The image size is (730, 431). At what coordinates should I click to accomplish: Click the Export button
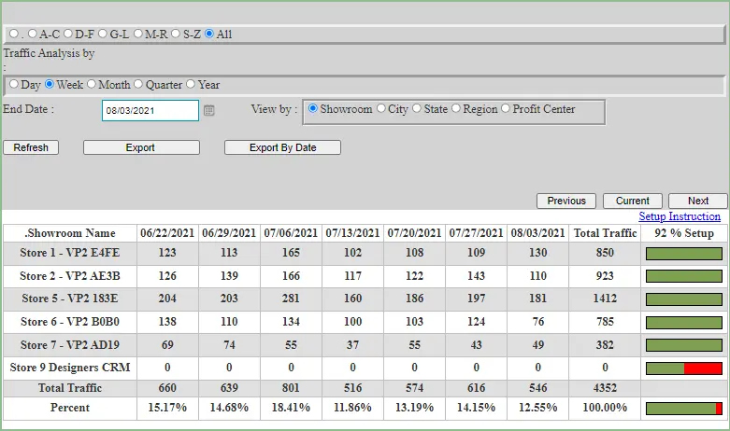141,147
